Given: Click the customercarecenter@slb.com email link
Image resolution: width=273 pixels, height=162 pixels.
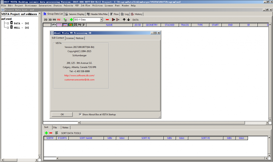Looking at the screenshot, I should 79,80.
